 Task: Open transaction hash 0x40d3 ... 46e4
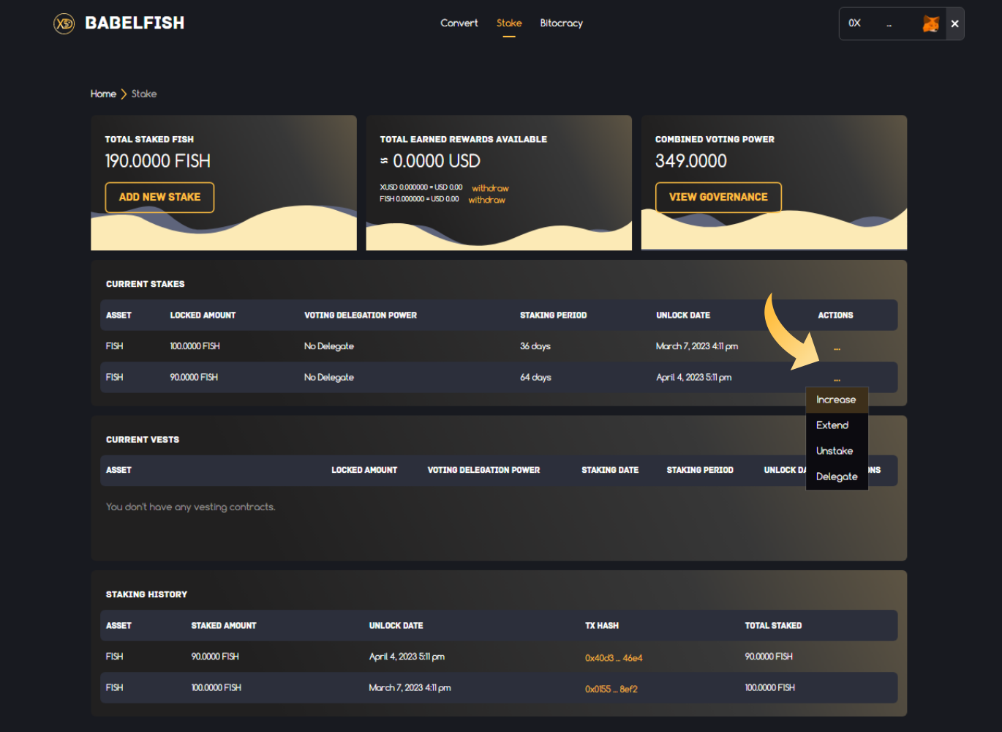point(614,658)
